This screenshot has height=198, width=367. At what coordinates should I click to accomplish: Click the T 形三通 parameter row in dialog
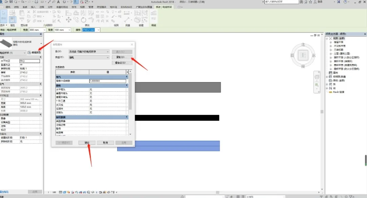click(92, 101)
